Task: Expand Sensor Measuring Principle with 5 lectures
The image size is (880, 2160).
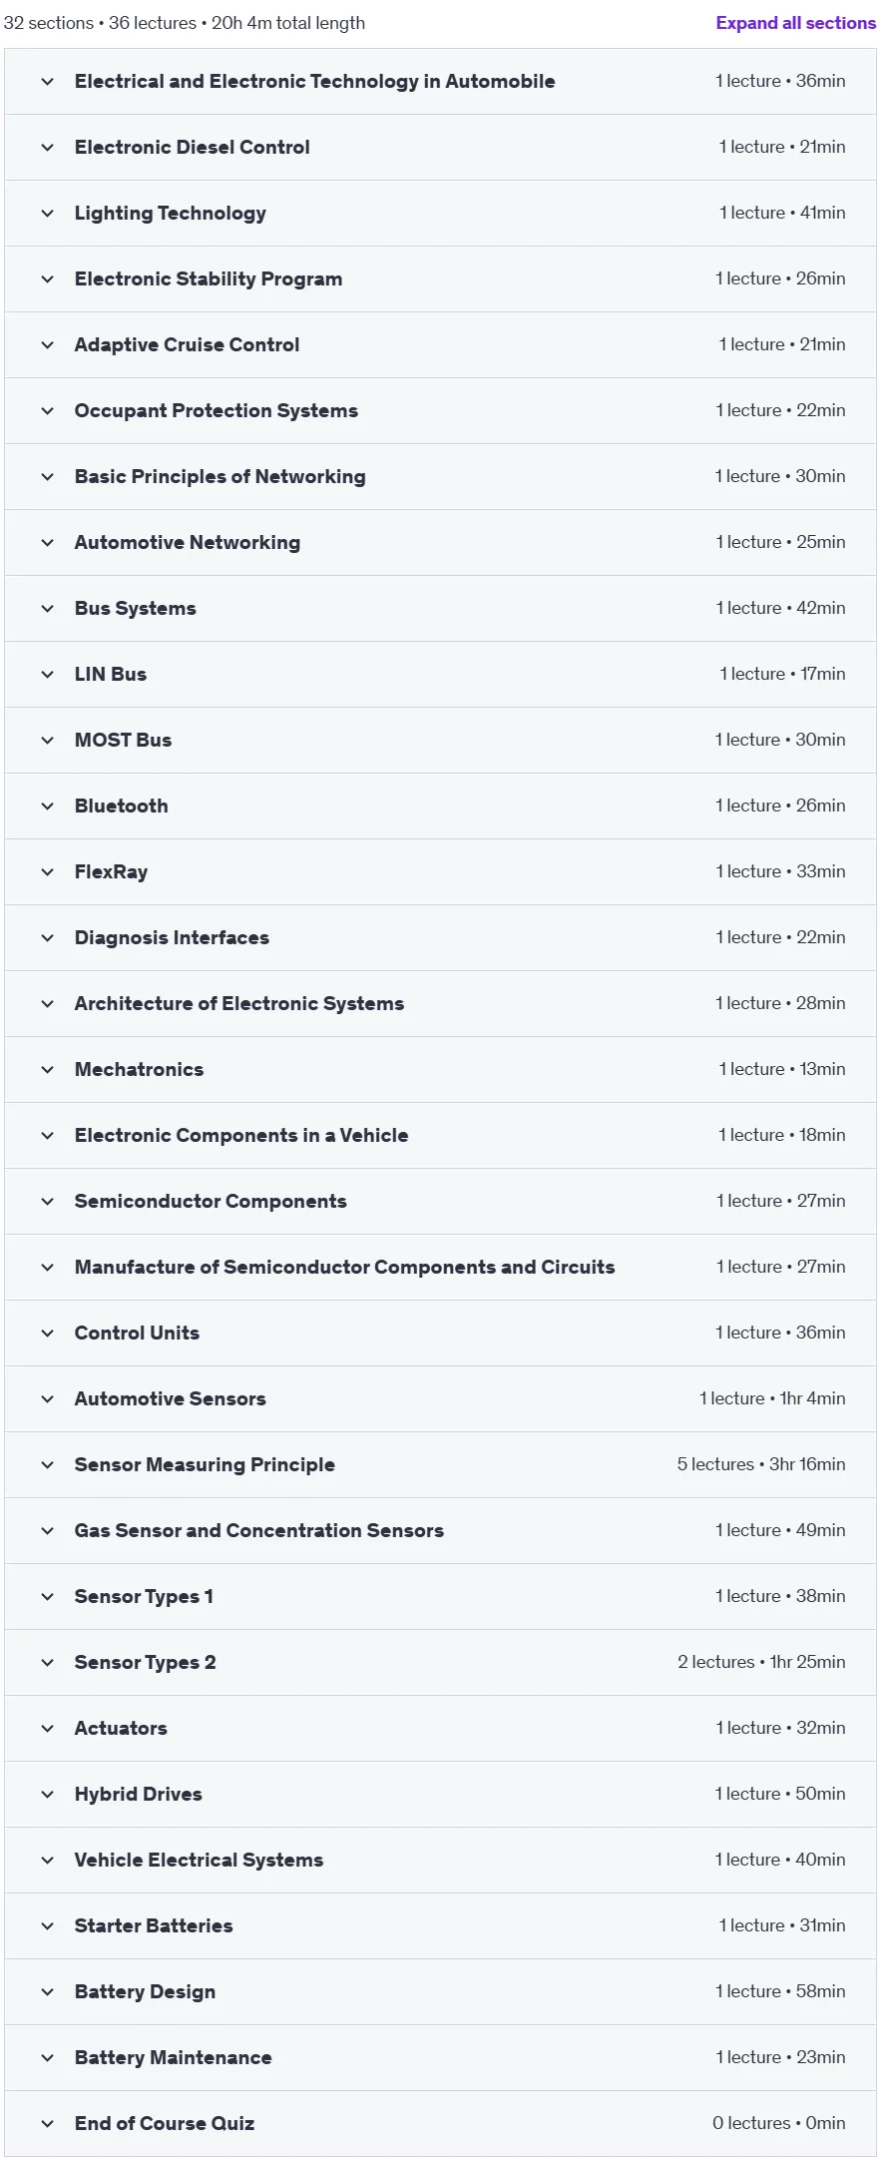Action: coord(440,1465)
